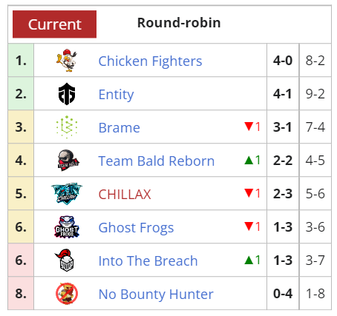Open the No Bounty Hunter link

pyautogui.click(x=156, y=295)
